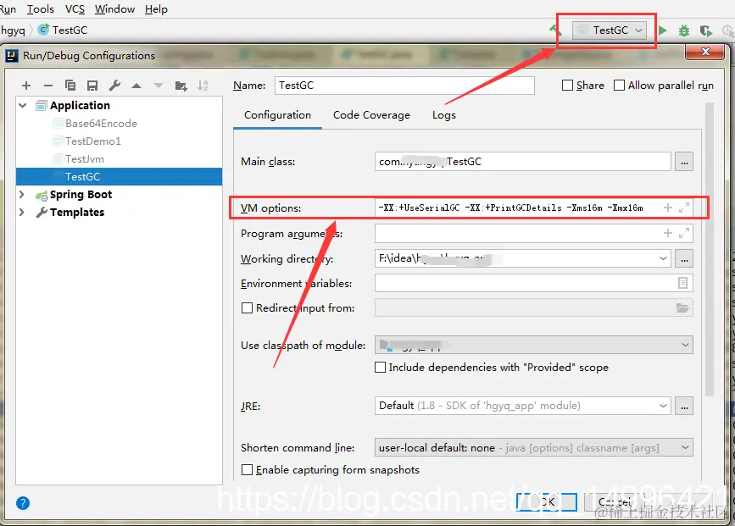The height and width of the screenshot is (526, 735).
Task: Sort configurations alphabetically icon
Action: pyautogui.click(x=203, y=86)
